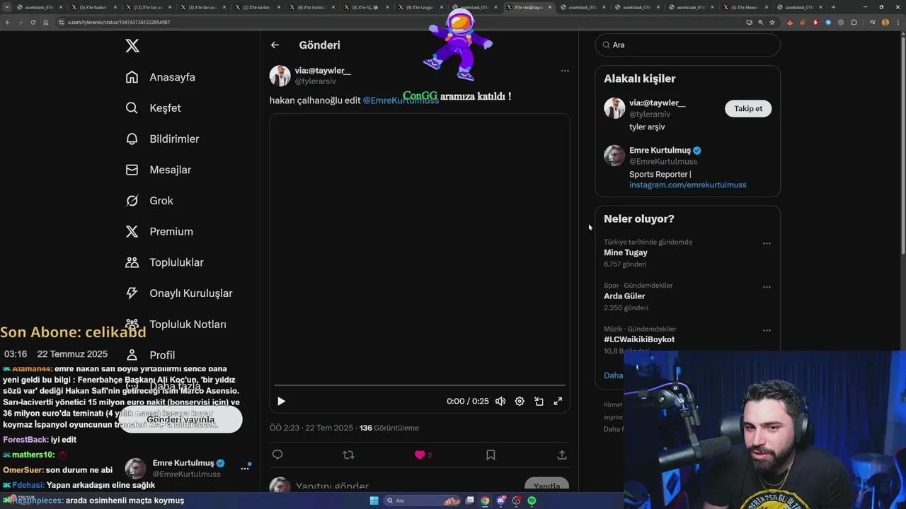Open a new browser tab
Viewport: 906px width, 509px height.
(x=833, y=7)
